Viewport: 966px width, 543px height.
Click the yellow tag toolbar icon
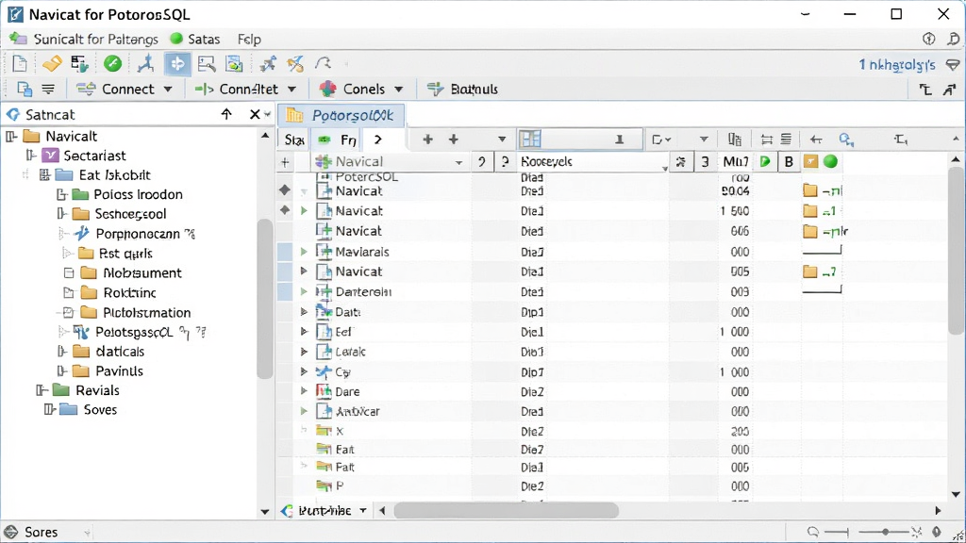coord(52,63)
